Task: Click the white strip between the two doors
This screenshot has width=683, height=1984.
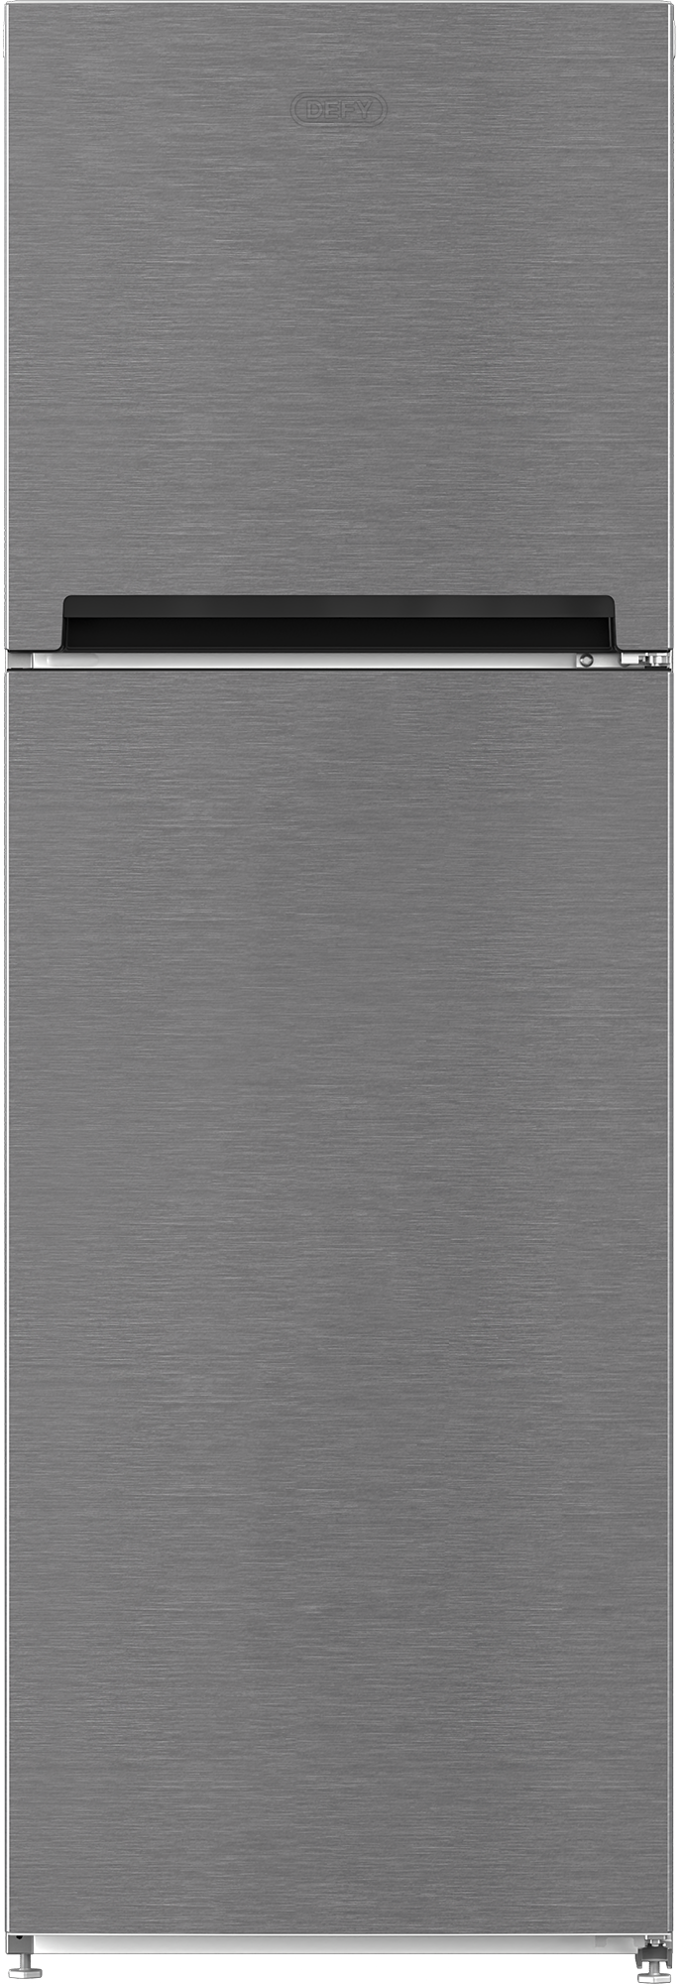Action: click(x=297, y=658)
